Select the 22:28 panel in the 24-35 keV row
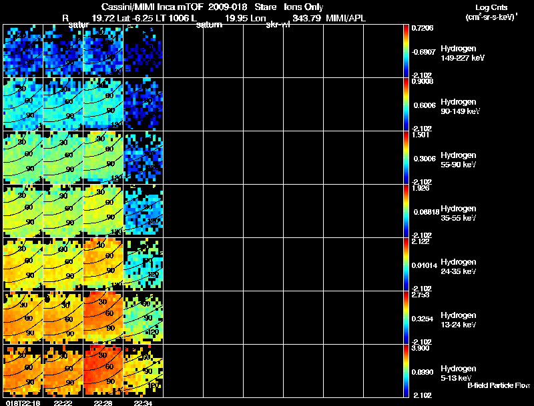The image size is (534, 406). pyautogui.click(x=103, y=264)
